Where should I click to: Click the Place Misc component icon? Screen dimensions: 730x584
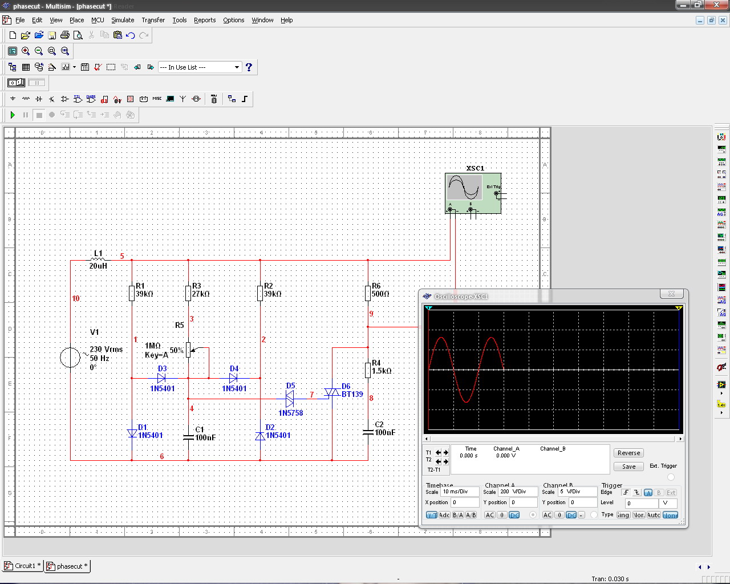(x=157, y=99)
